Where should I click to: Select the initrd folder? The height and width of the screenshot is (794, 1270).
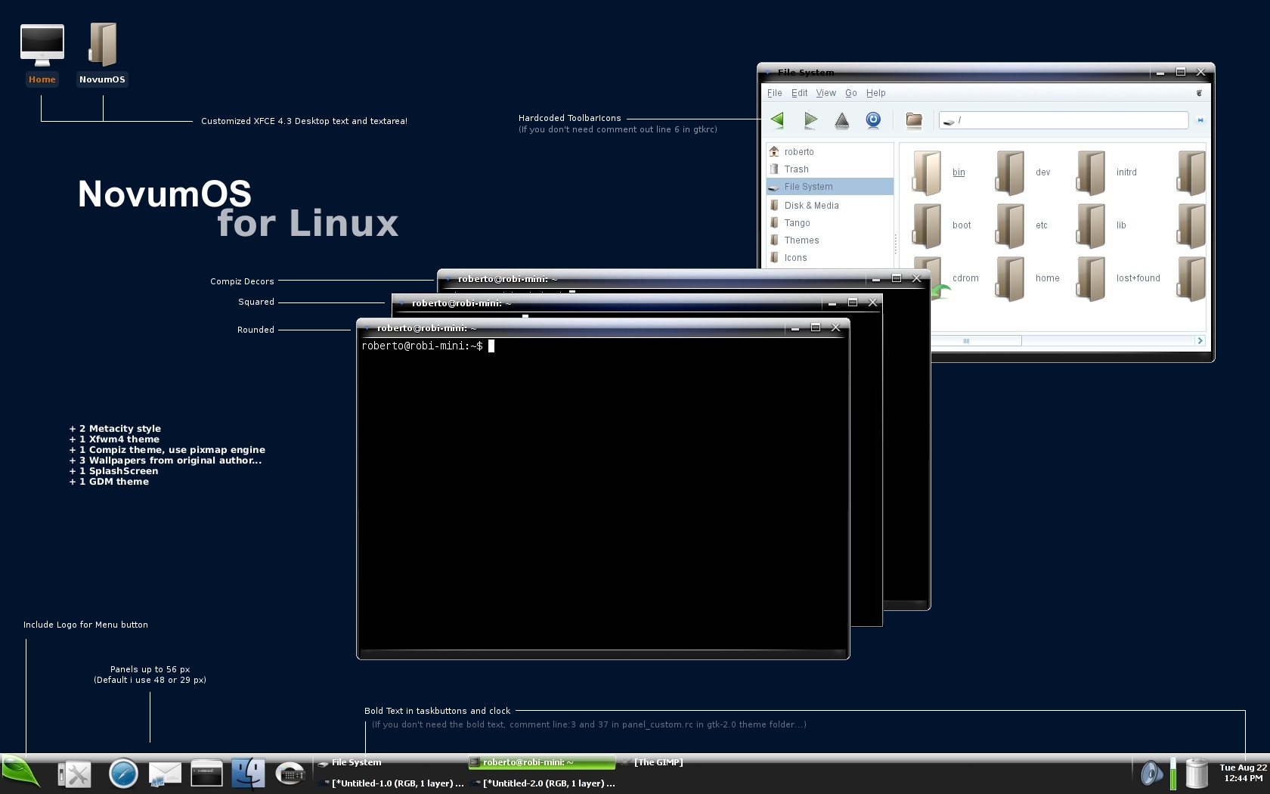[1091, 173]
